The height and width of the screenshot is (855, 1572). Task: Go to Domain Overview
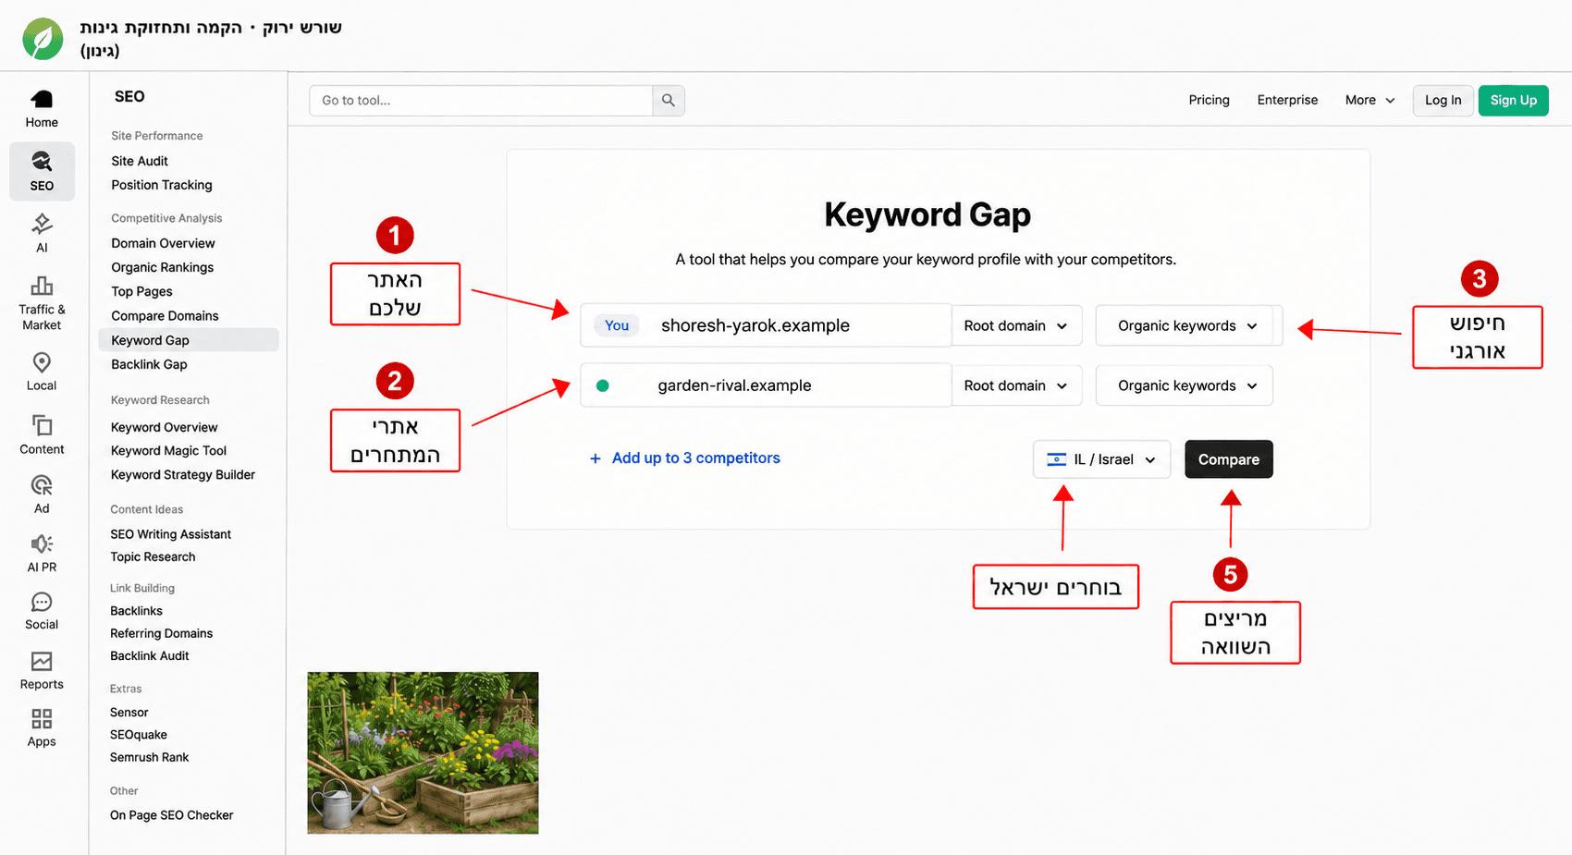164,243
